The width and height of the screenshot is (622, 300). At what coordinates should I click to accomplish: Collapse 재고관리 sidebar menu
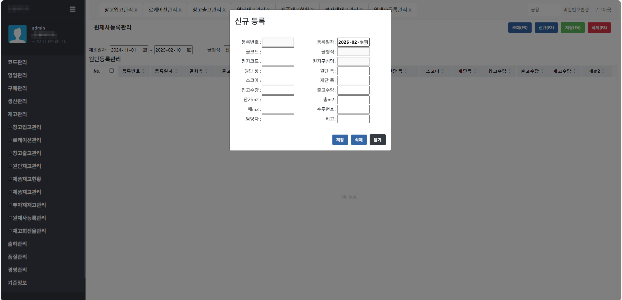(x=17, y=114)
